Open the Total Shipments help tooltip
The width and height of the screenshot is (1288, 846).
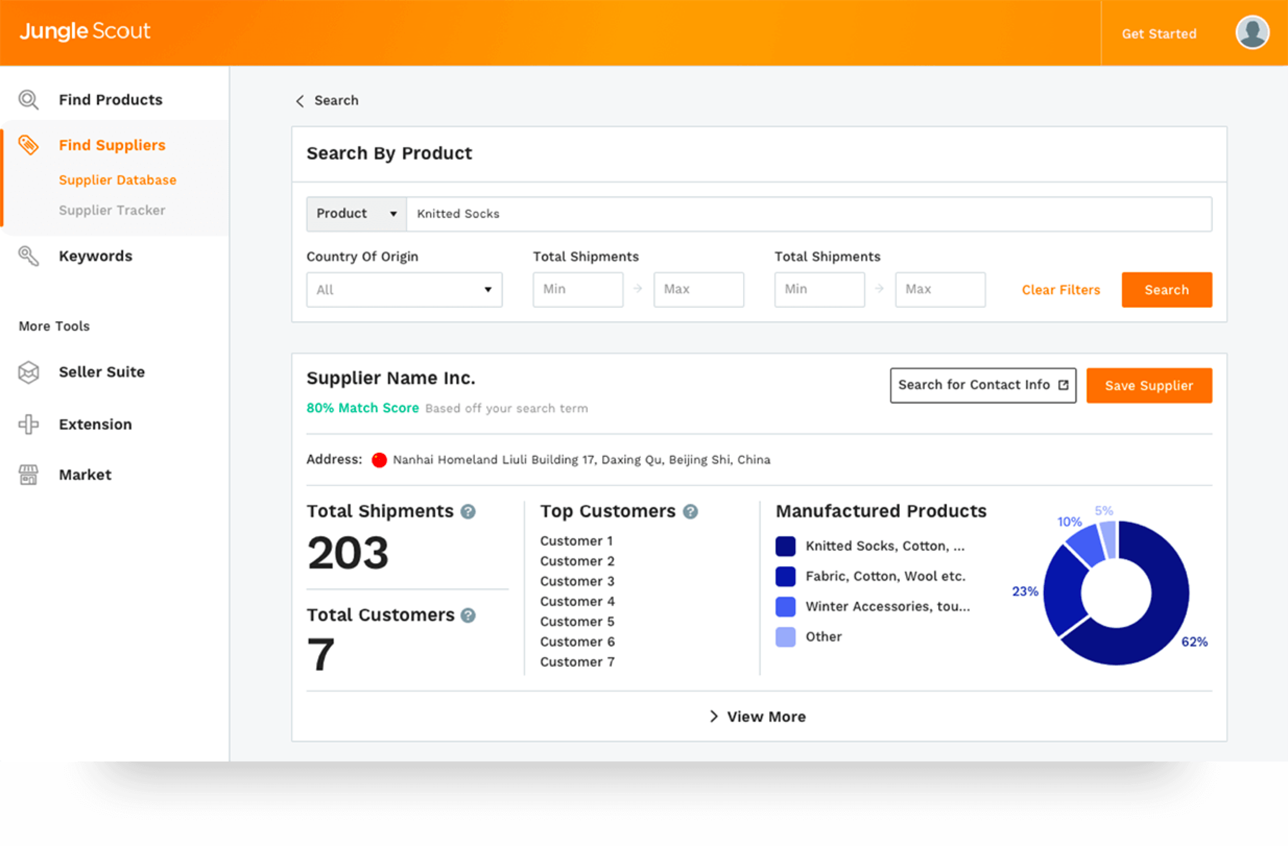468,511
